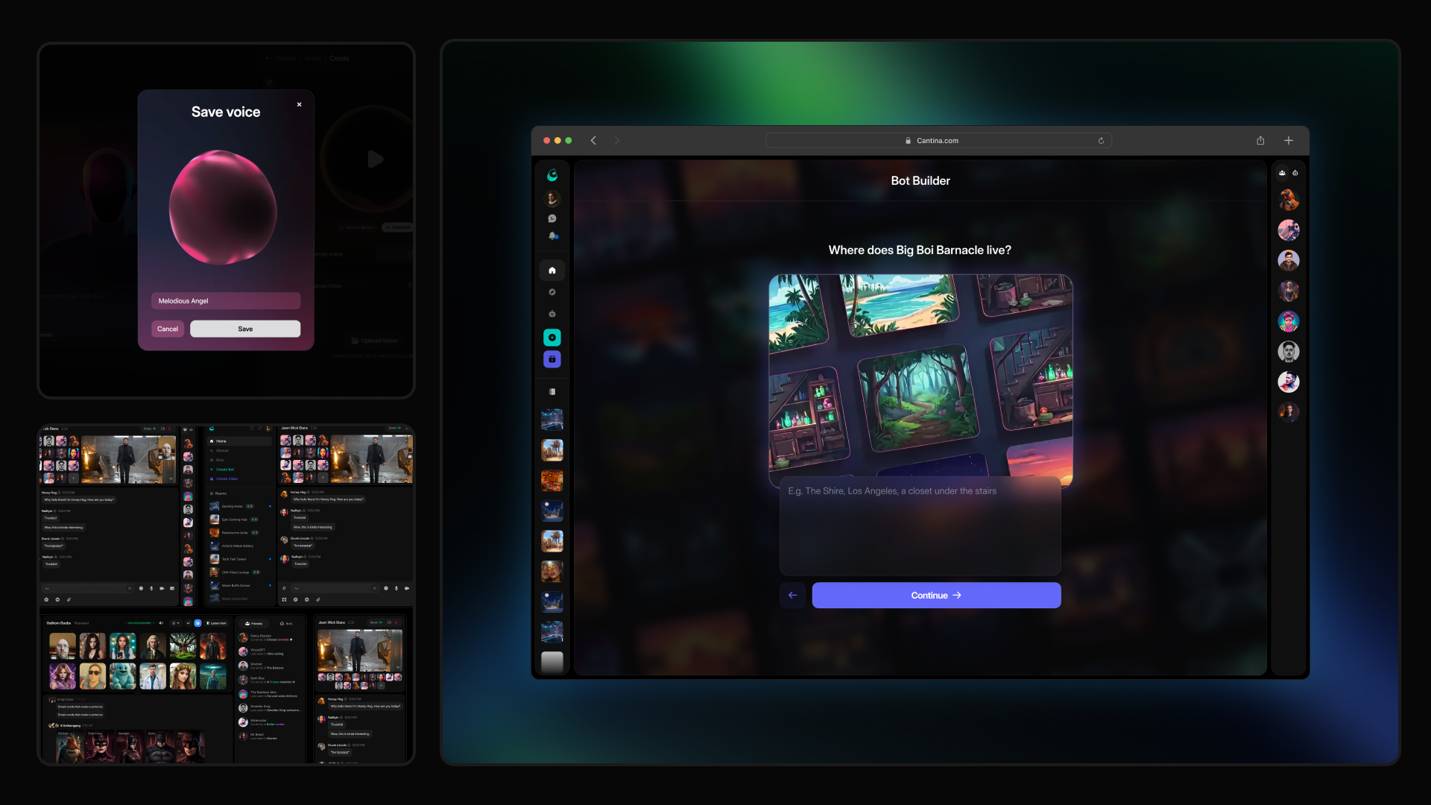Click the Cantina logo in left sidebar

click(552, 175)
